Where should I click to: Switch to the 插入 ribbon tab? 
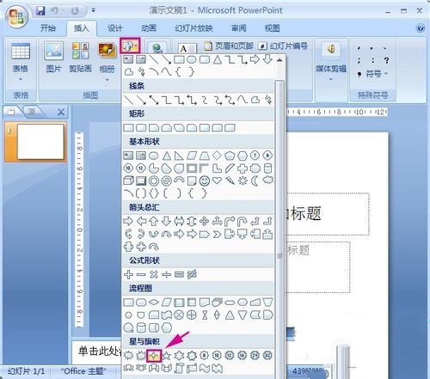click(82, 28)
